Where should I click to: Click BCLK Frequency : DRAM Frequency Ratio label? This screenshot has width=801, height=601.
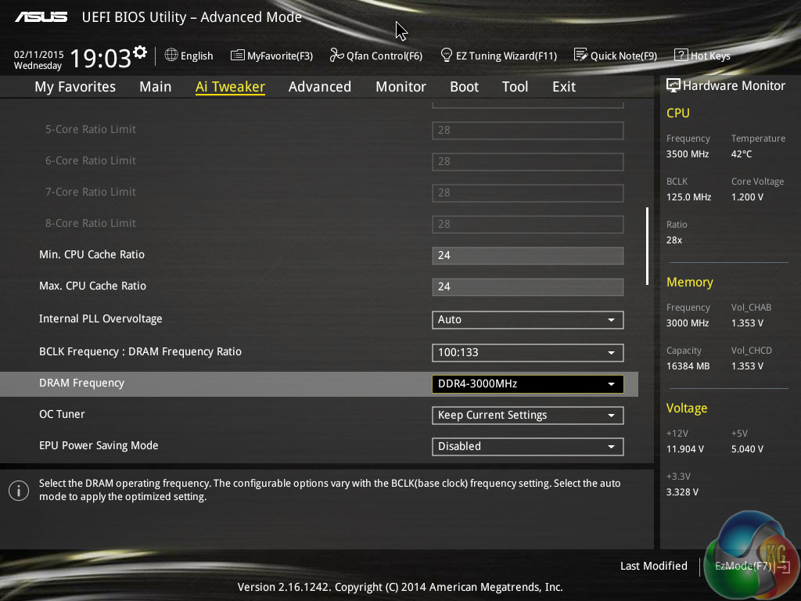[141, 351]
